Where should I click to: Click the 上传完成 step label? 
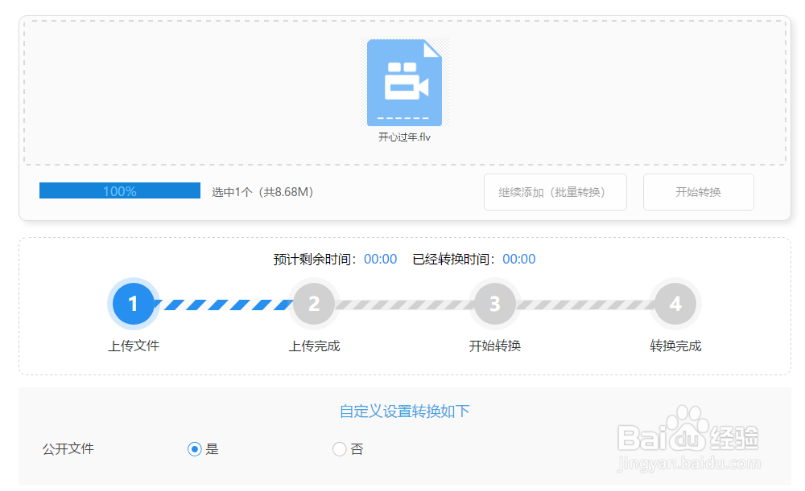[314, 346]
